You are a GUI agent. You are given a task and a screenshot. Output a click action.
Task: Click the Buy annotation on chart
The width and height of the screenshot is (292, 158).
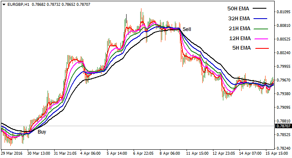[x=42, y=132]
